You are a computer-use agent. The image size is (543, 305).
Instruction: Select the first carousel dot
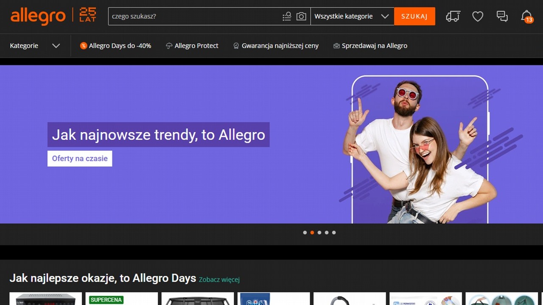(305, 233)
